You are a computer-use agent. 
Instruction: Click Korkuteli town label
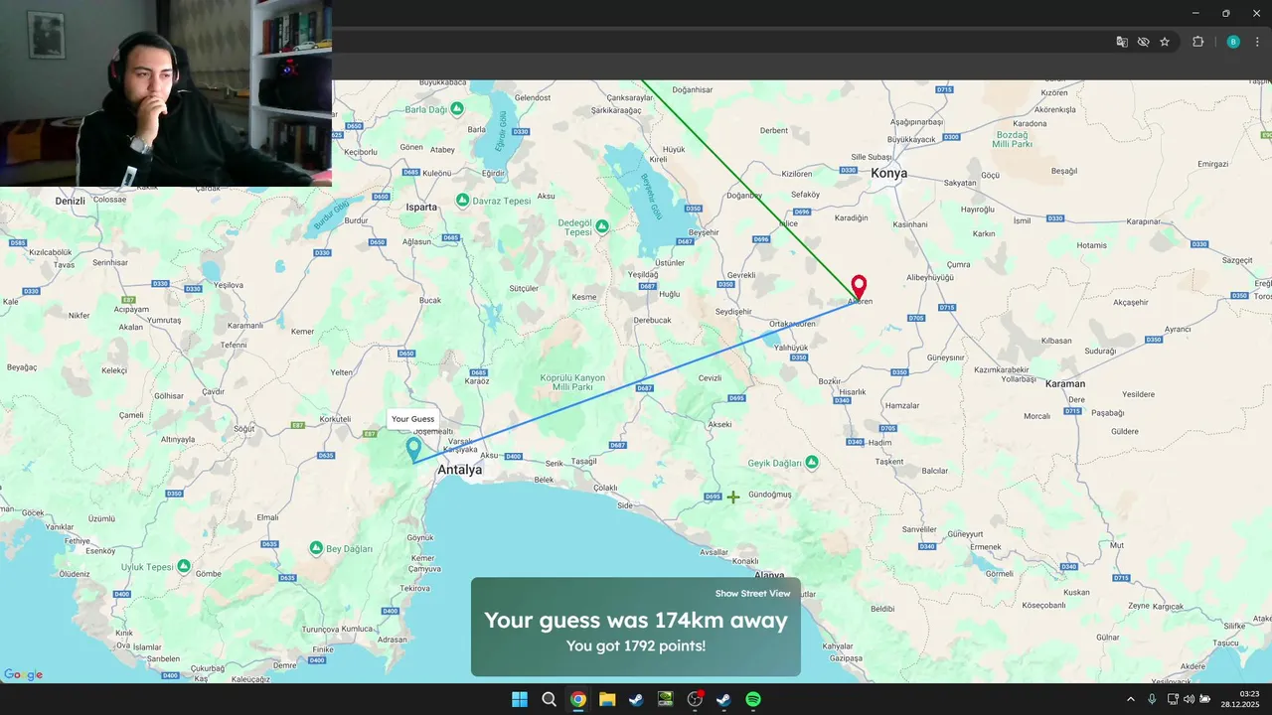click(335, 419)
